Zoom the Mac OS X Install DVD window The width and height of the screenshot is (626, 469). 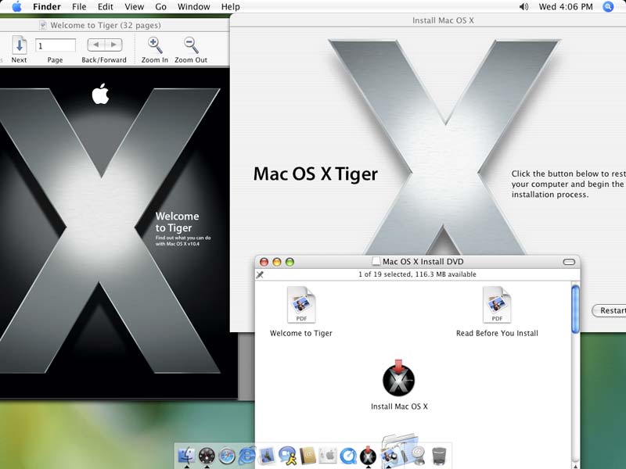pos(290,262)
